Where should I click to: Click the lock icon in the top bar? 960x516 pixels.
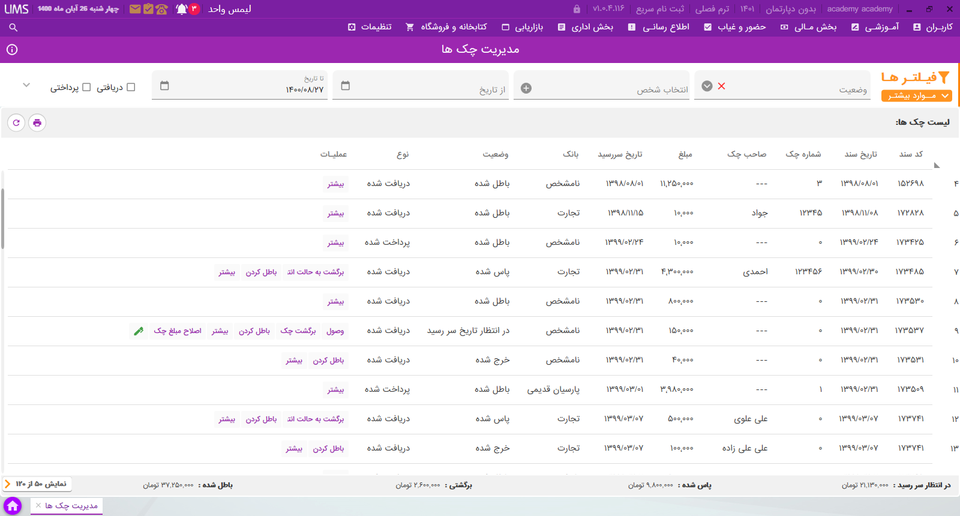[577, 9]
